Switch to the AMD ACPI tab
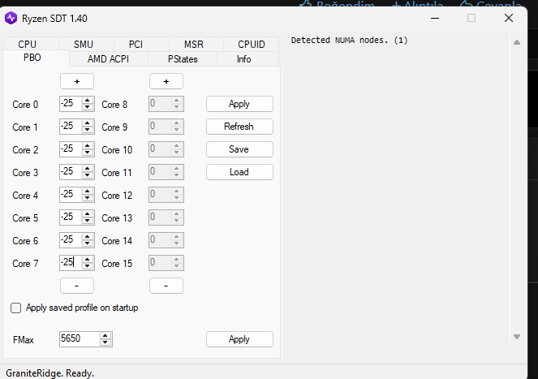Screen dimensions: 538x379 (109, 59)
